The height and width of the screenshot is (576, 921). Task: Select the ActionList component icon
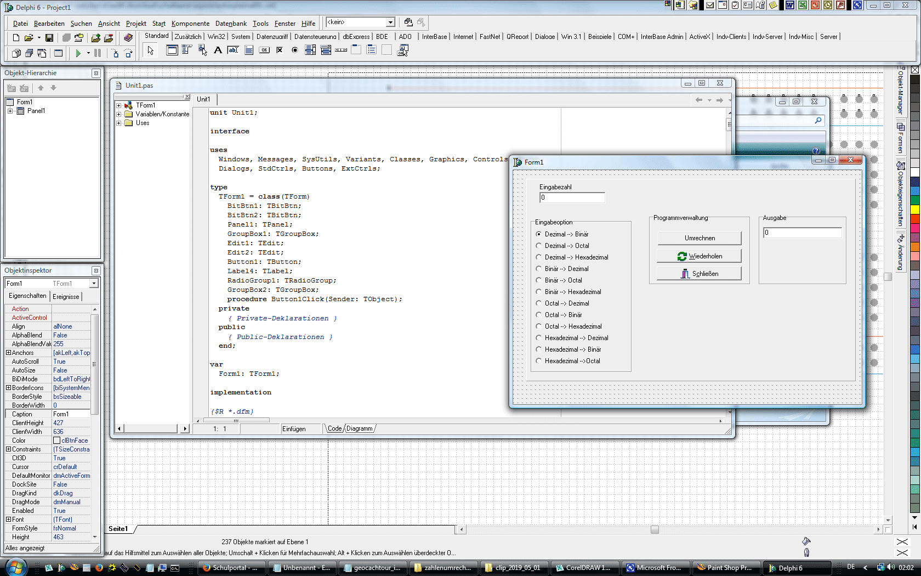pos(403,50)
